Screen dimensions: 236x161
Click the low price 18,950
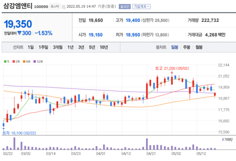tap(133, 35)
